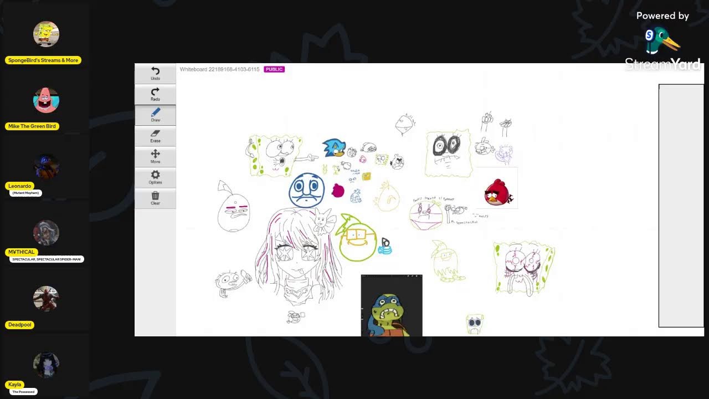Viewport: 709px width, 399px height.
Task: Click the MYTHICAL name label
Action: coord(21,252)
